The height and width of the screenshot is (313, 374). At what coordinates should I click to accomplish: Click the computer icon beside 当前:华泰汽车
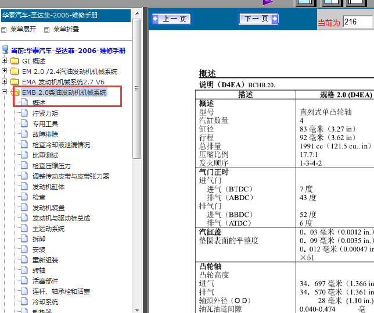click(5, 49)
